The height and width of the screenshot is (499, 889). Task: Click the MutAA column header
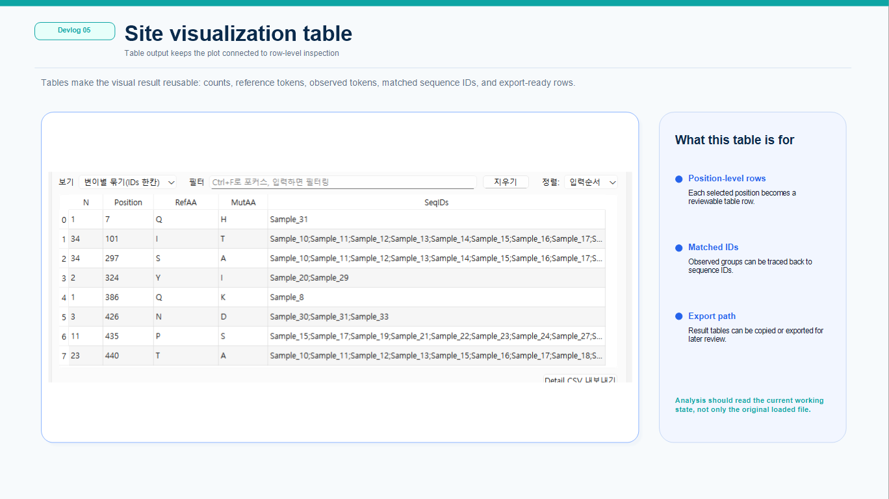pos(243,202)
